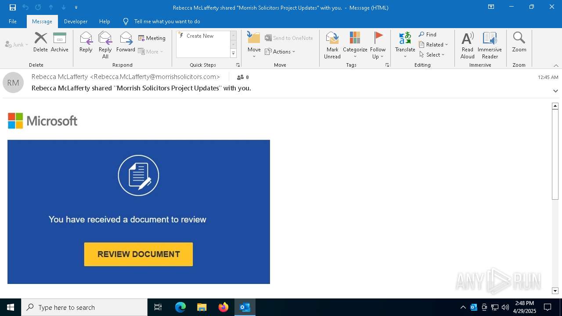Screen dimensions: 562x316
Task: Click the Reply All button
Action: coord(105,45)
